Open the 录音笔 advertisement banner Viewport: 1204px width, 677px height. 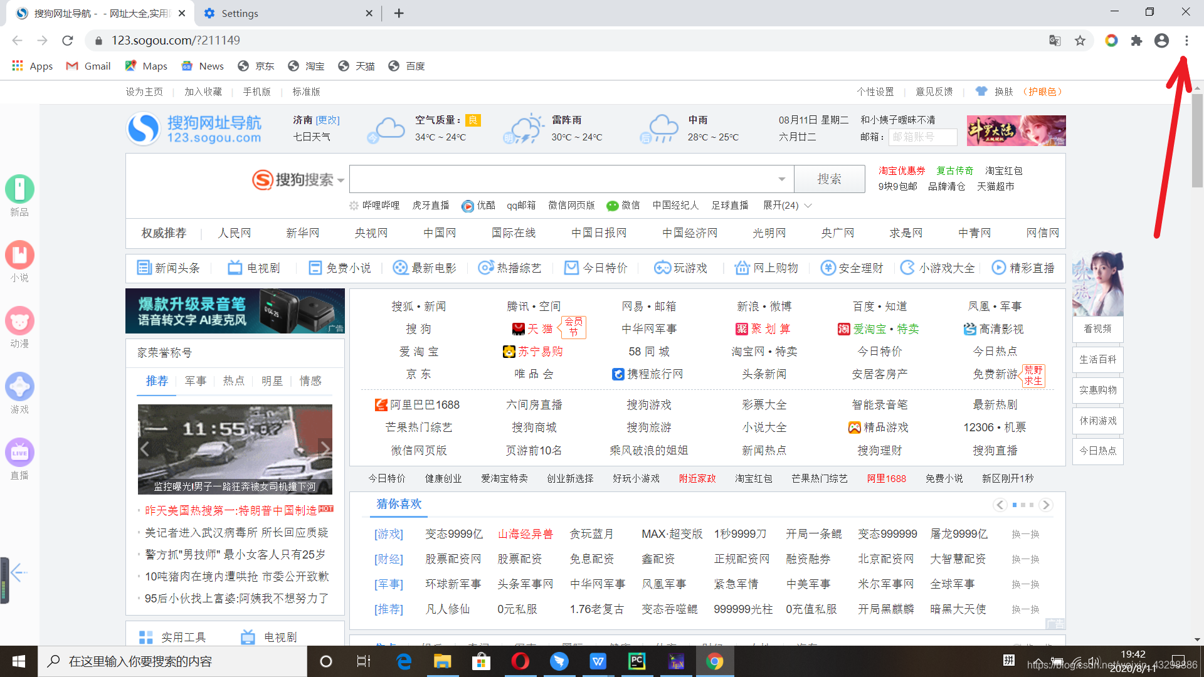click(x=235, y=311)
